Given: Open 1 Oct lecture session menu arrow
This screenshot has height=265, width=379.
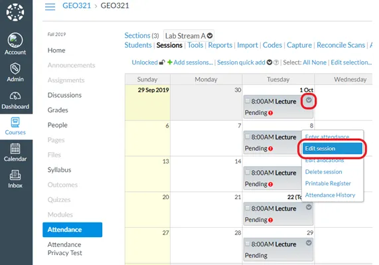Looking at the screenshot, I should click(x=309, y=100).
